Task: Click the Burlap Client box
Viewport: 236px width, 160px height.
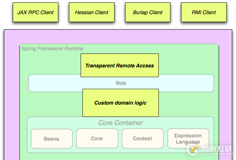Action: click(148, 12)
